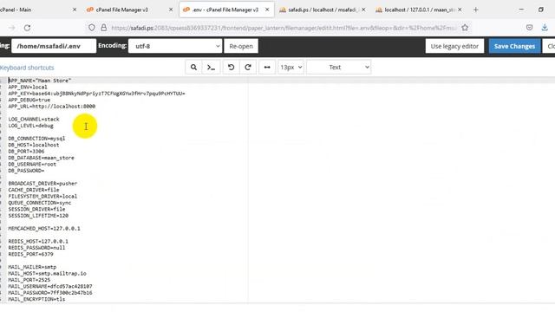Click the MAIL_PORT=2525 line

pyautogui.click(x=29, y=280)
